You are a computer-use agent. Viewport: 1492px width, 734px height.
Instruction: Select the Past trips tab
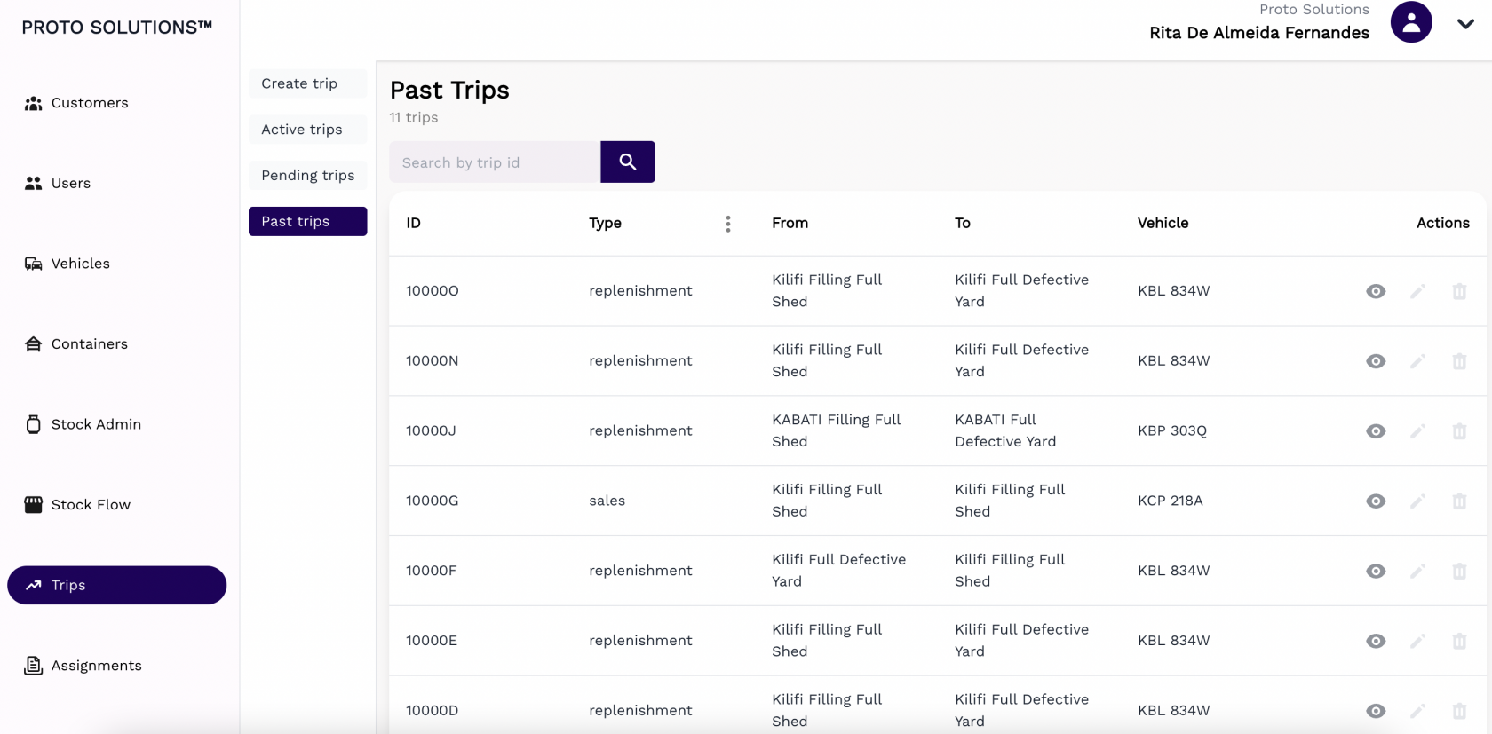tap(307, 221)
